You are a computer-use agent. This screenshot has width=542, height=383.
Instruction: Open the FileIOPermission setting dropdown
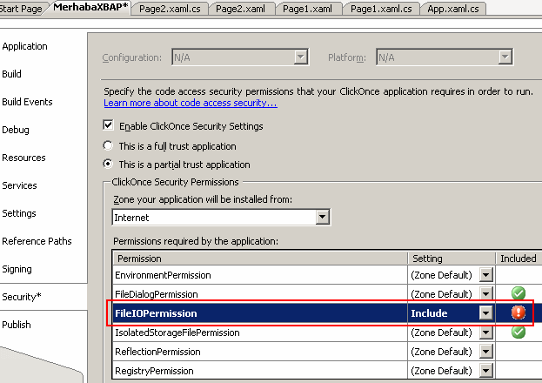click(486, 313)
